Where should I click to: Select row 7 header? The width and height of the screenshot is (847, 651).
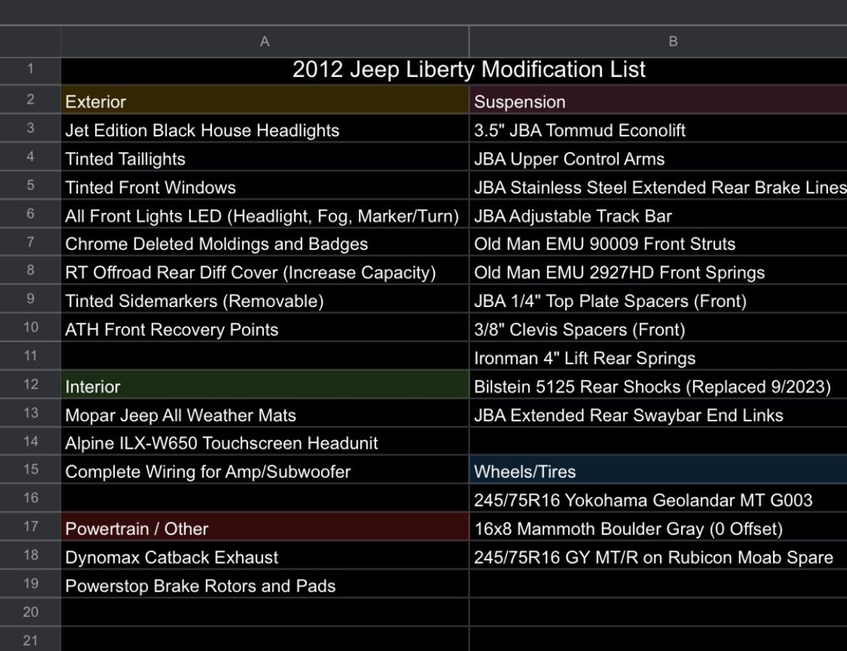[x=30, y=242]
